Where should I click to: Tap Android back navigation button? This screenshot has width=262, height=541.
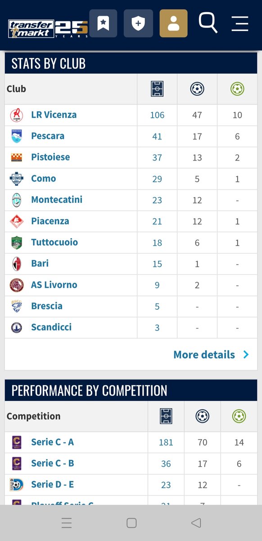pyautogui.click(x=196, y=523)
